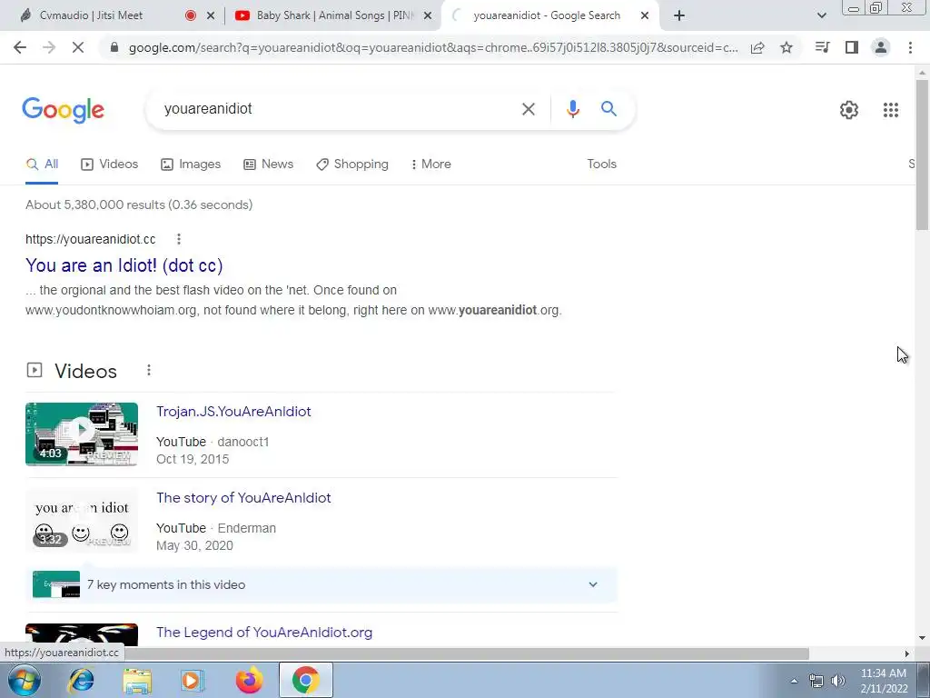Submit search with magnifier icon
Viewport: 930px width, 698px height.
608,109
